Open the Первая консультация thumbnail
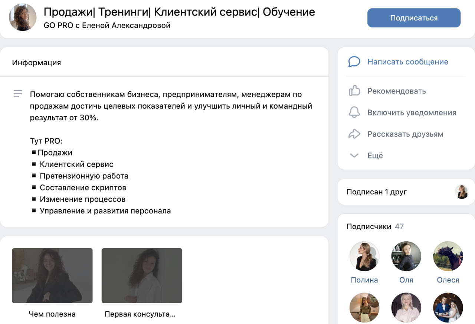The image size is (475, 324). coord(142,275)
